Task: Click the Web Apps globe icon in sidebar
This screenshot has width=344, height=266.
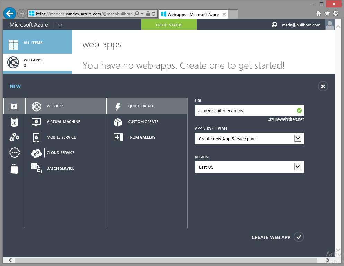Action: point(13,62)
